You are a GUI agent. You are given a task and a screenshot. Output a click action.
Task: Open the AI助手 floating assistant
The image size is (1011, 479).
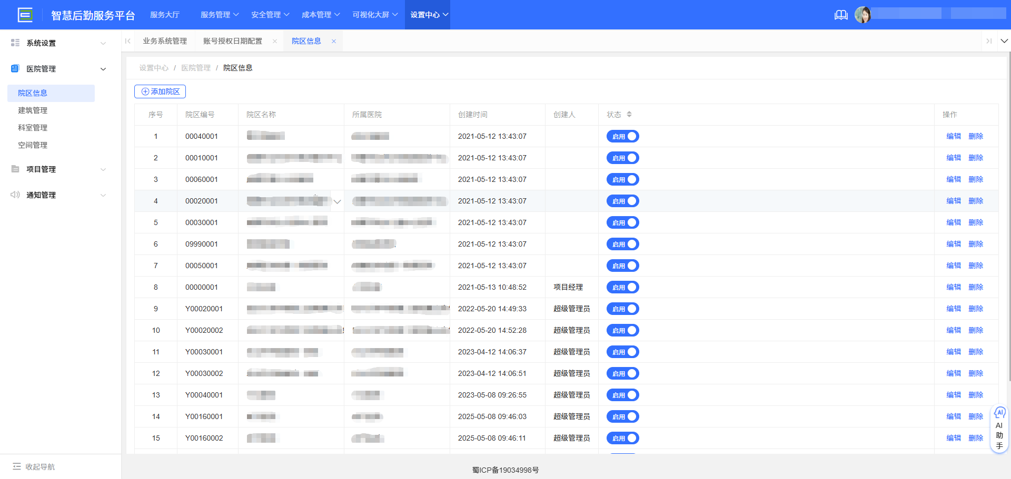click(x=999, y=429)
